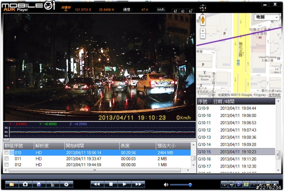This screenshot has width=284, height=191.
Task: Select clip G10-15 at 19:10:23
Action: 236,152
